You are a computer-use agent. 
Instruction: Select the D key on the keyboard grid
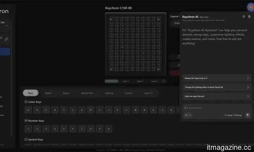click(123, 47)
